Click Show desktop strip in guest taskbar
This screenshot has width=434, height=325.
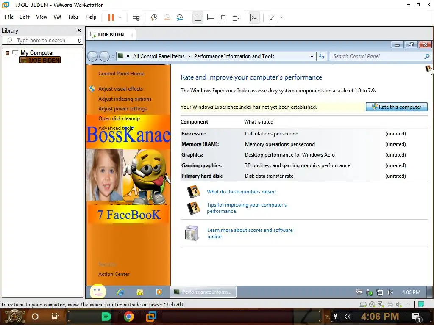tap(430, 292)
